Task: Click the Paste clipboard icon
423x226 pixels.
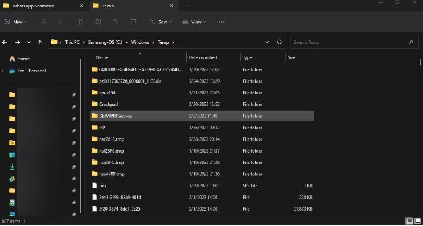Action: pyautogui.click(x=79, y=22)
